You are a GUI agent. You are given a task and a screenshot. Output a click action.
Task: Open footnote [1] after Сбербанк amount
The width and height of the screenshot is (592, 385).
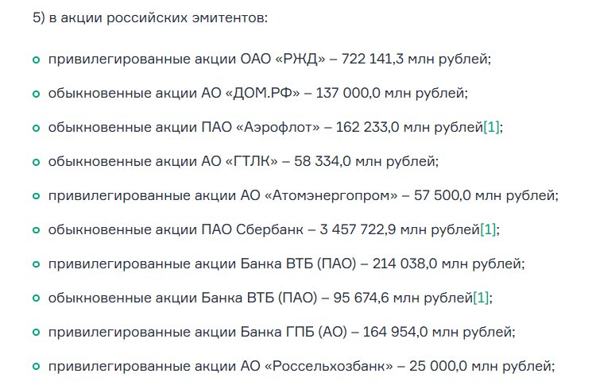[488, 229]
